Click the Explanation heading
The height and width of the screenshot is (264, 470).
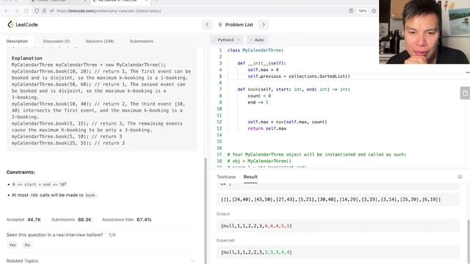27,58
